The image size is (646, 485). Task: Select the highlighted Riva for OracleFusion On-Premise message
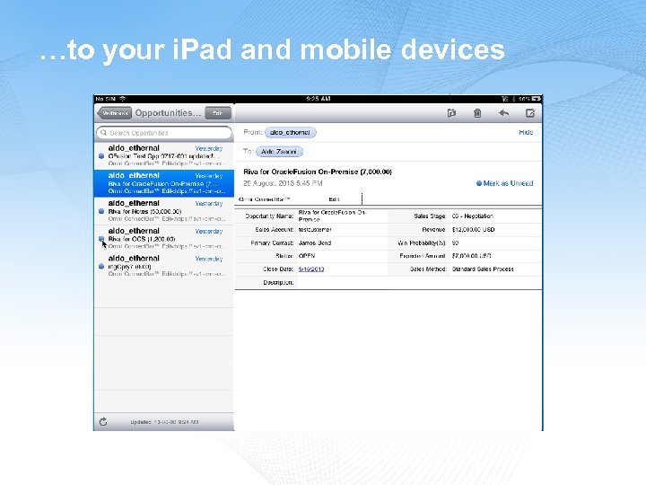(x=164, y=183)
